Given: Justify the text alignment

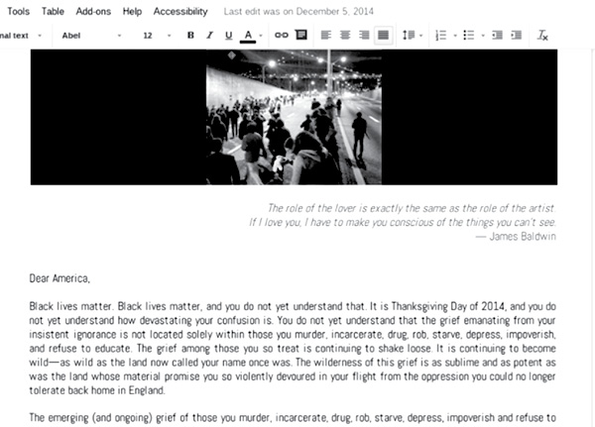Looking at the screenshot, I should coord(383,36).
